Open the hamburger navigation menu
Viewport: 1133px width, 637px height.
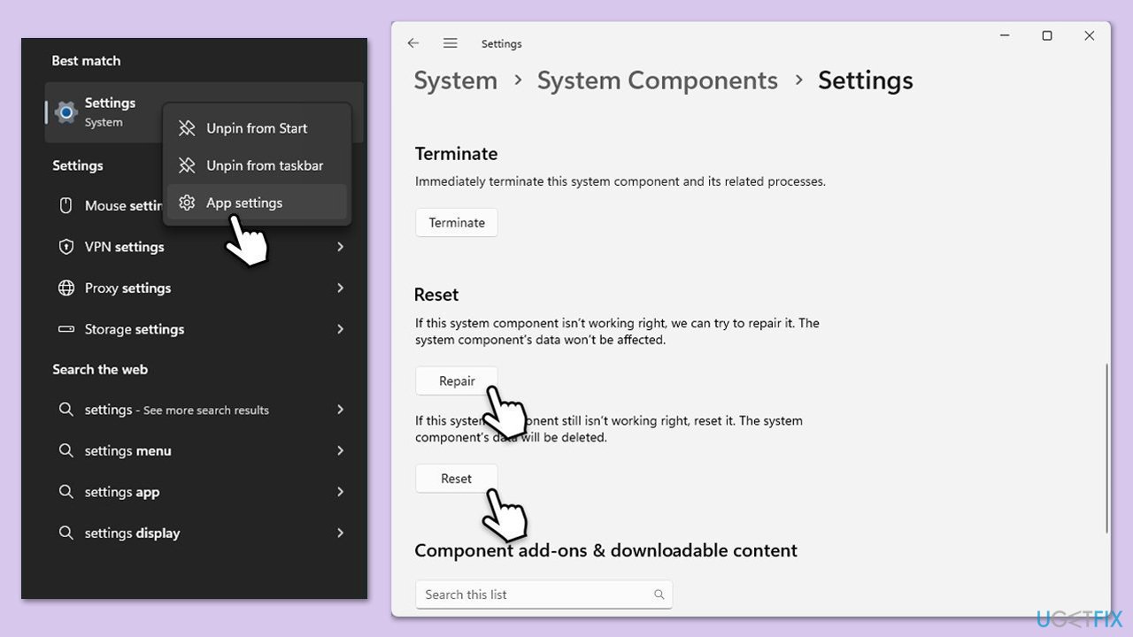pos(451,43)
